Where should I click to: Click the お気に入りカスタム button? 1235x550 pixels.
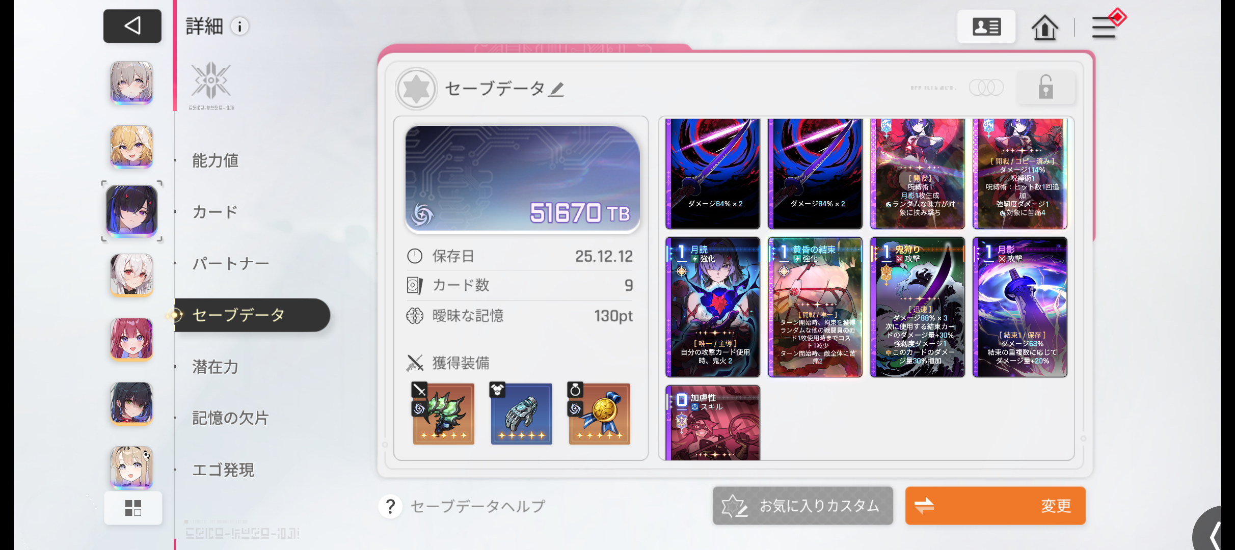pos(802,506)
